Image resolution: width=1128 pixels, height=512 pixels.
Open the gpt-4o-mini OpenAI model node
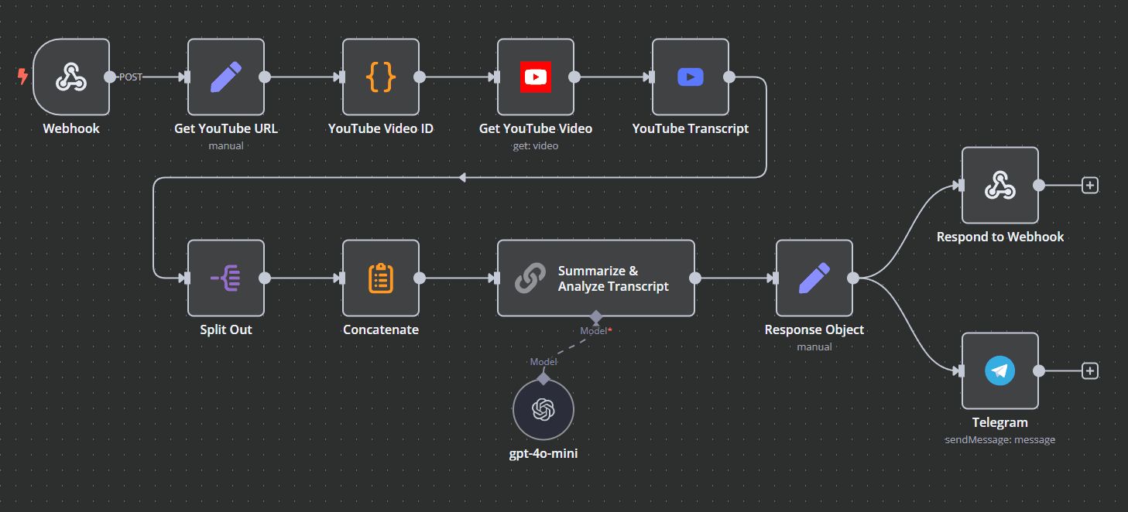(543, 411)
